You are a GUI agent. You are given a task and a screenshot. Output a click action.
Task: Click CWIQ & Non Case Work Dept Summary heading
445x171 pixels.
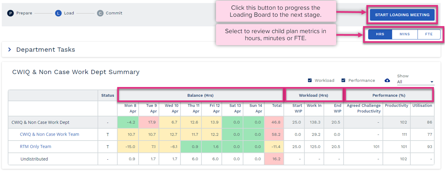(76, 72)
